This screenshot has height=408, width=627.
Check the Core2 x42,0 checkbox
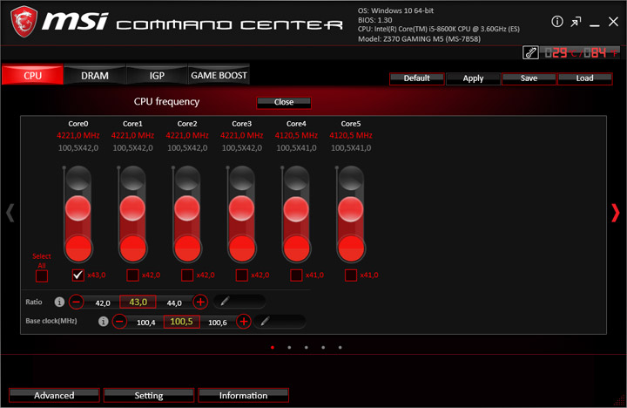click(x=187, y=275)
